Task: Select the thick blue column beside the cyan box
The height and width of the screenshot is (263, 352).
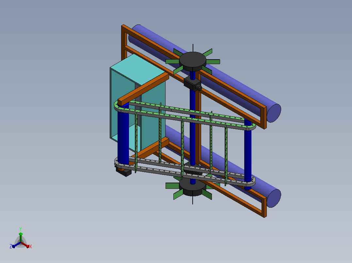Action: [123, 134]
